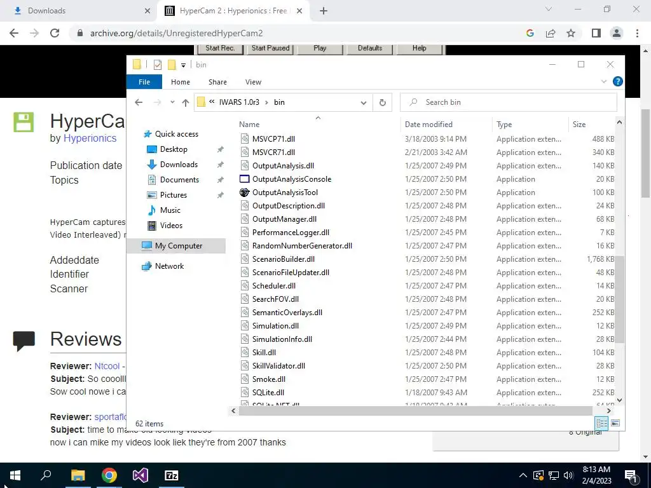Open reviewer Ntcool's profile link

[x=107, y=366]
